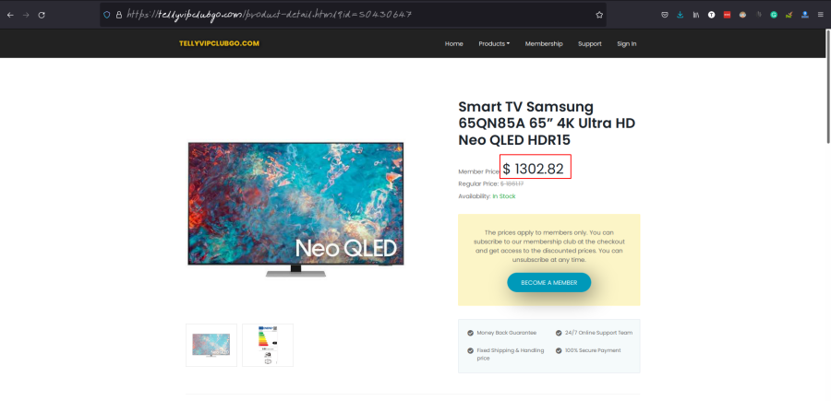The height and width of the screenshot is (401, 831).
Task: Bookmark this page with the star
Action: pyautogui.click(x=599, y=15)
